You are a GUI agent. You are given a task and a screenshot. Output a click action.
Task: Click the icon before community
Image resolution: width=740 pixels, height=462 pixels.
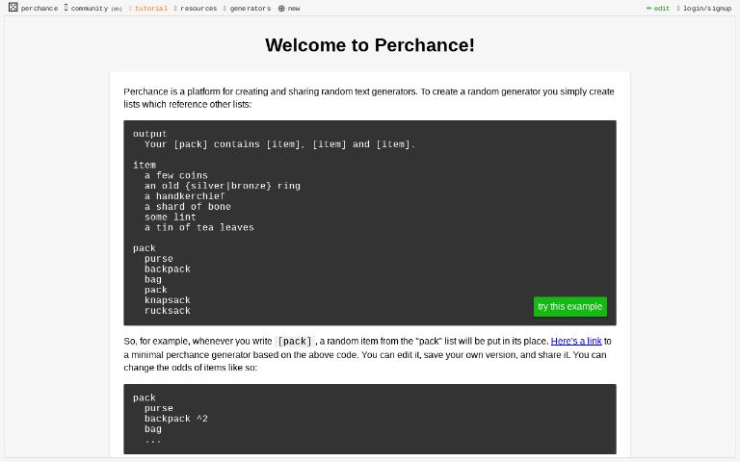66,8
